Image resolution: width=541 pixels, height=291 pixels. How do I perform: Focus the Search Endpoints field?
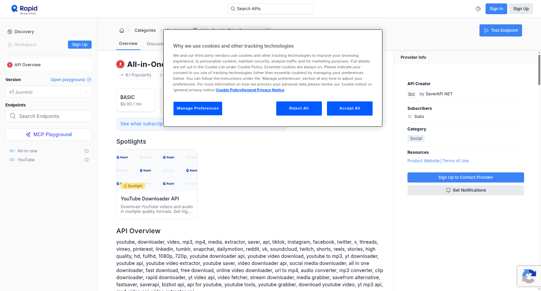point(48,116)
